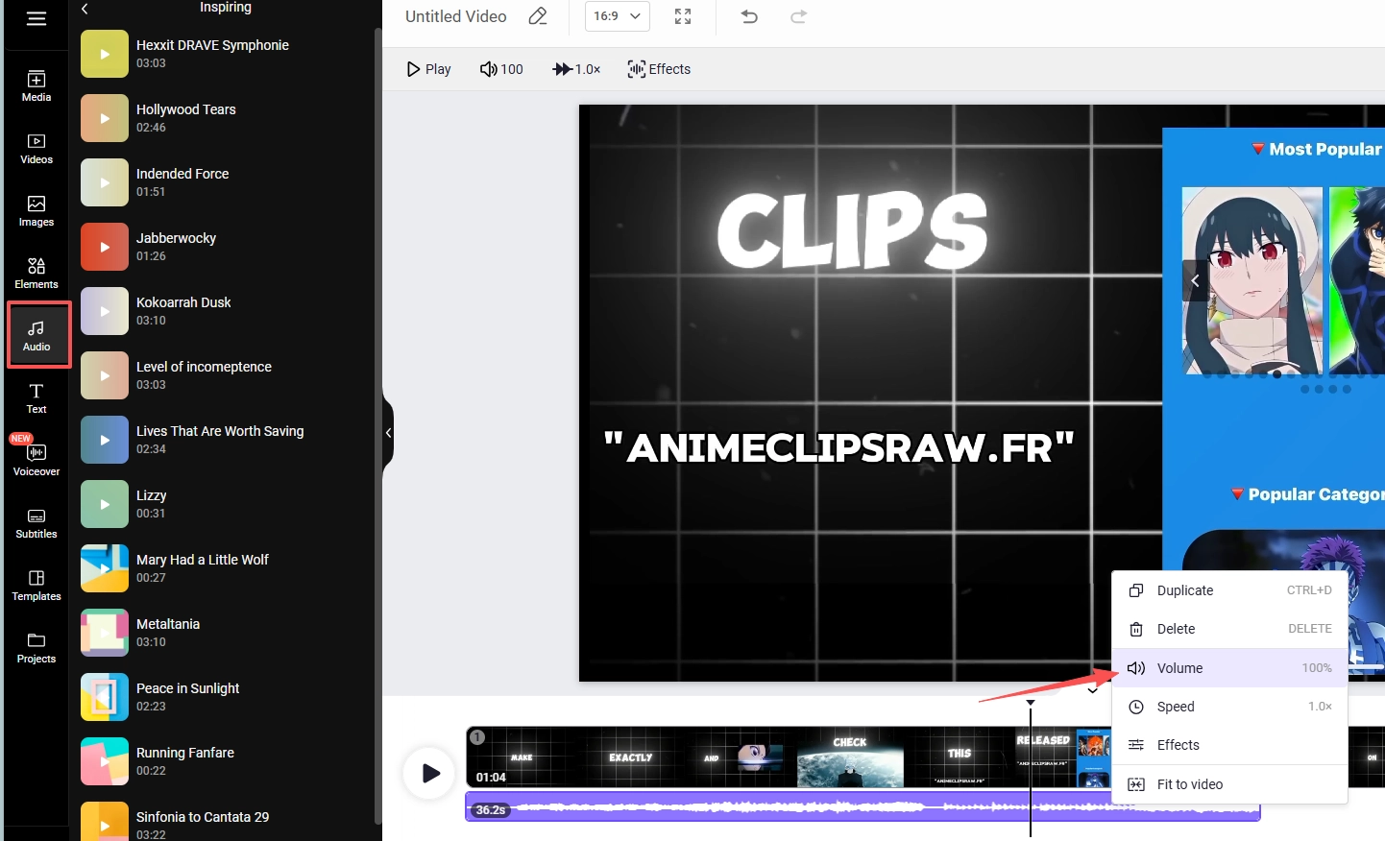
Task: Go back from Inspiring category
Action: point(85,9)
